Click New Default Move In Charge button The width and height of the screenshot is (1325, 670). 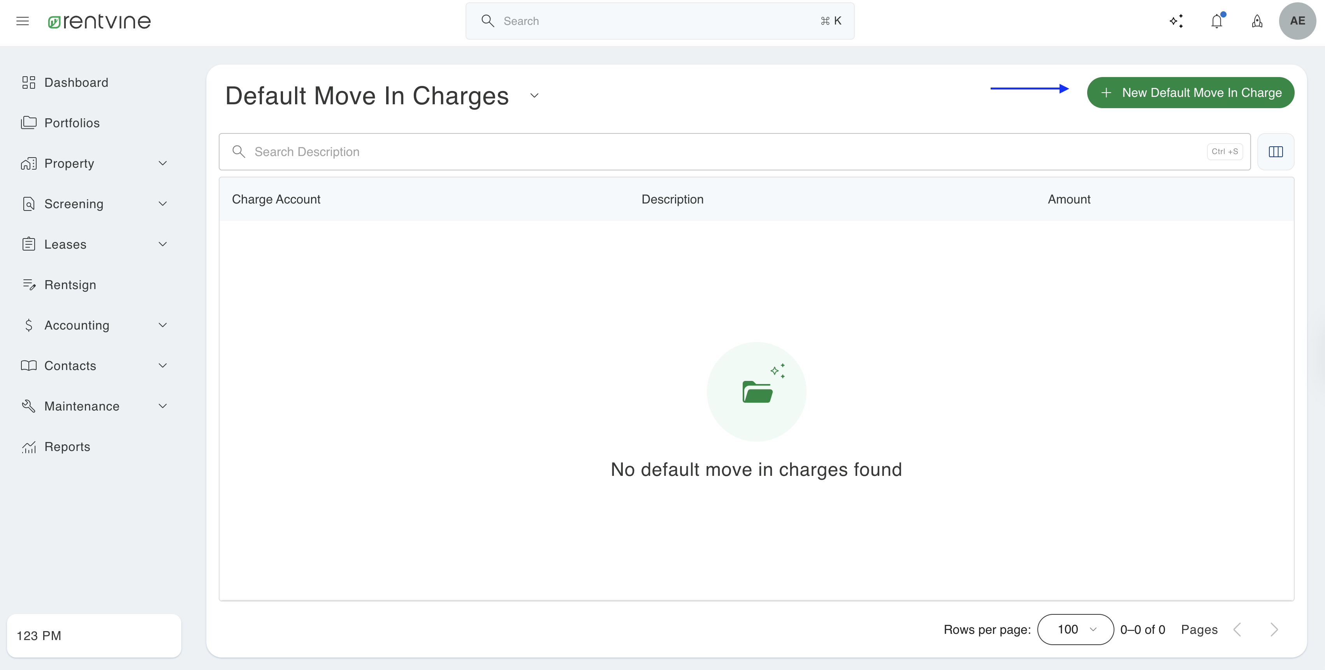point(1190,93)
